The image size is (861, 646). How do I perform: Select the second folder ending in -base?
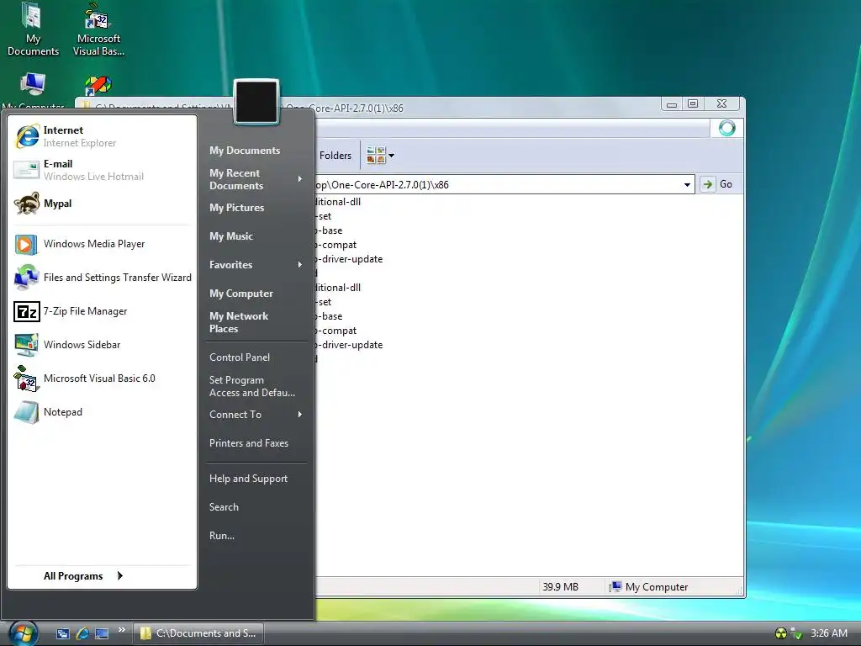[329, 316]
